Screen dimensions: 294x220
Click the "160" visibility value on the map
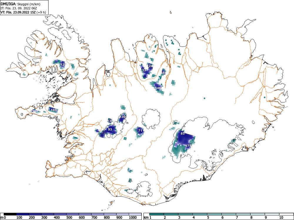(54, 110)
